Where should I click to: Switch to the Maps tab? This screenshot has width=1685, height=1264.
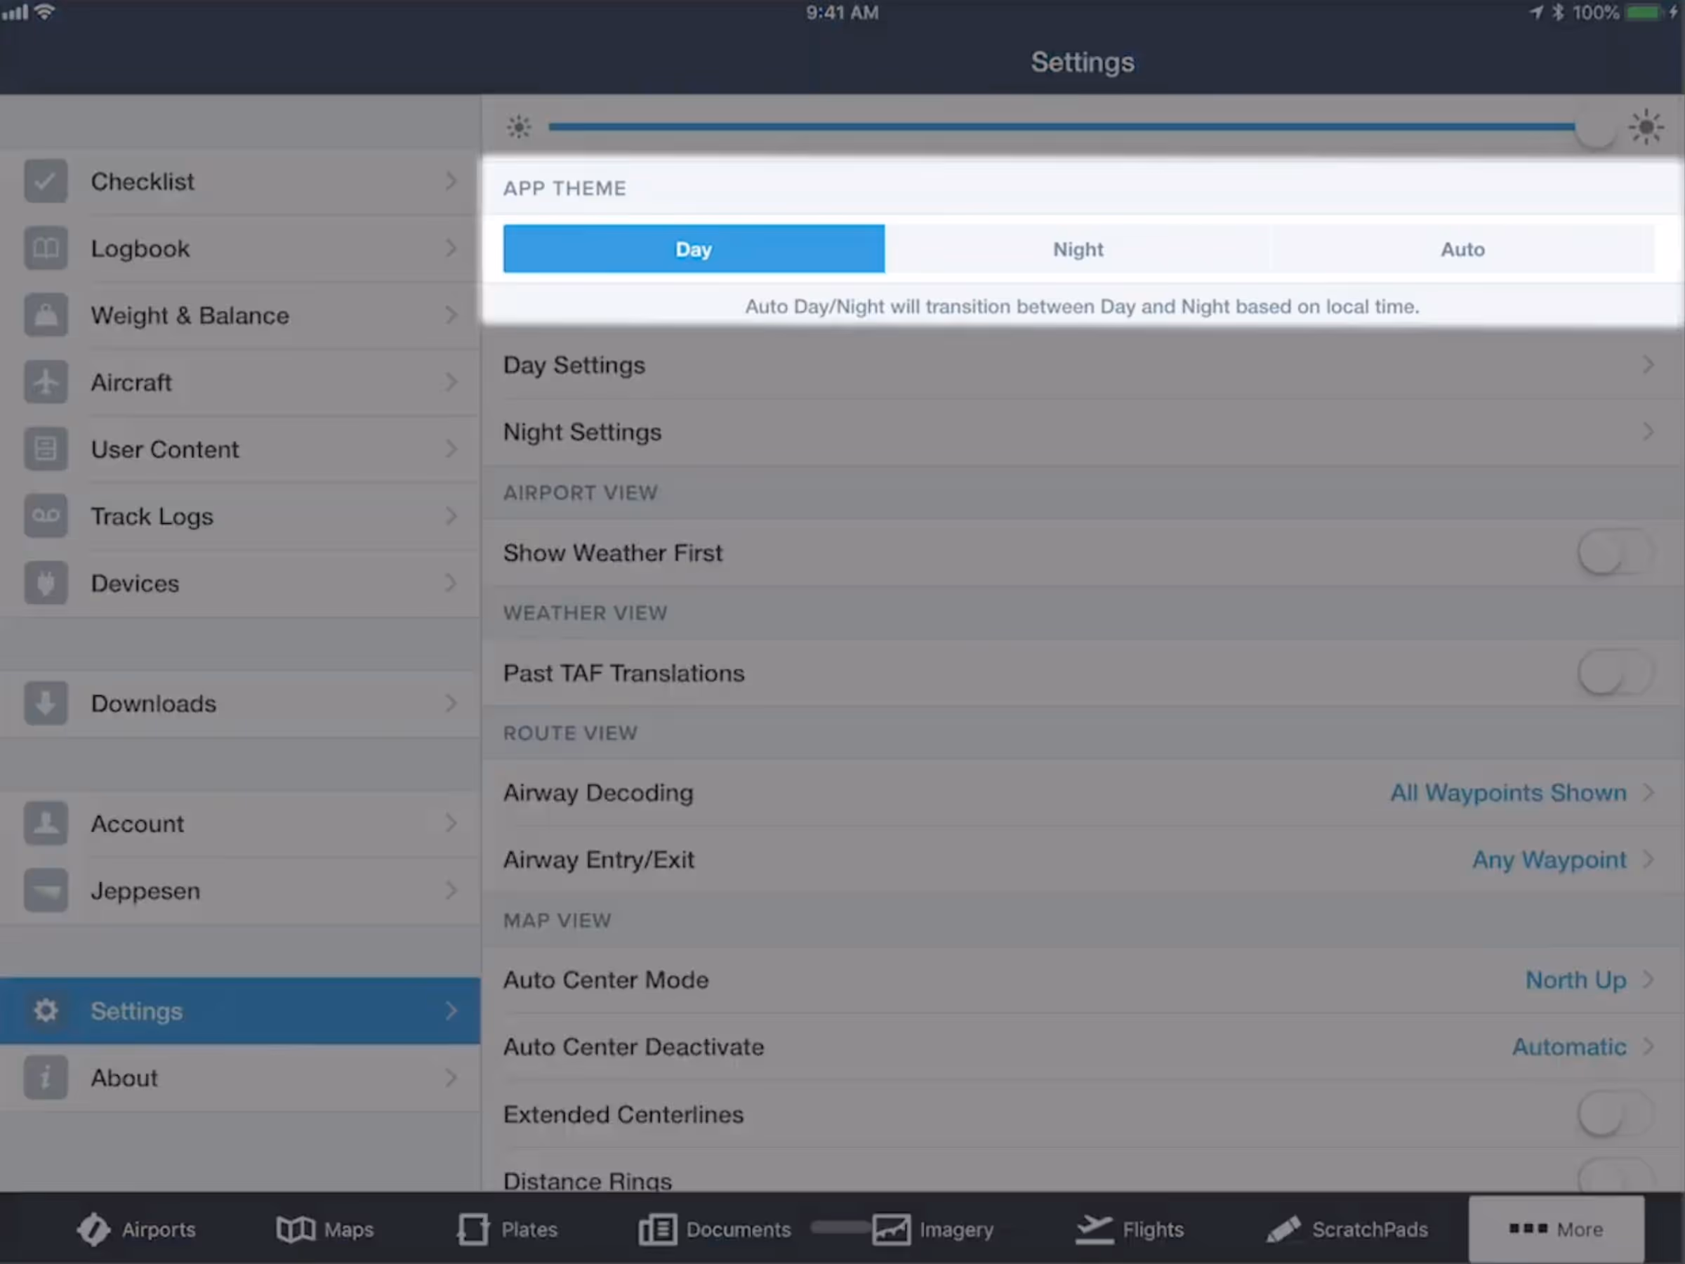pos(325,1229)
